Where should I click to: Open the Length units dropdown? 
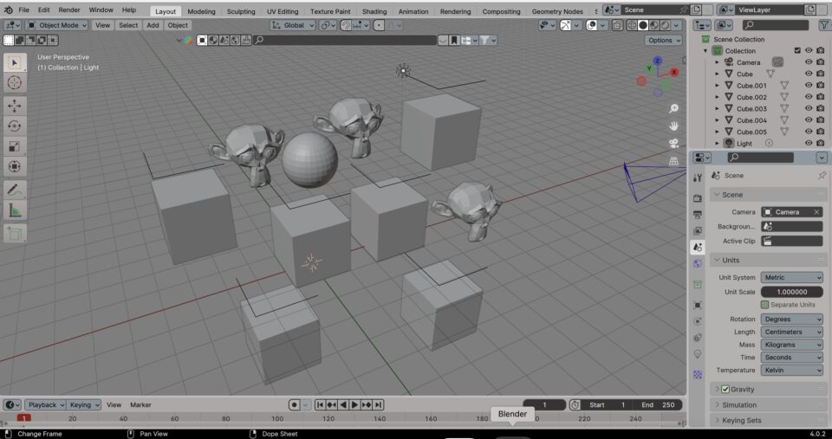791,332
